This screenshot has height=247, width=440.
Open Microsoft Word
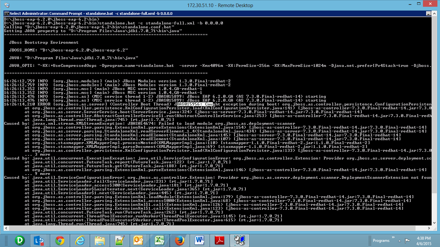[199, 240]
